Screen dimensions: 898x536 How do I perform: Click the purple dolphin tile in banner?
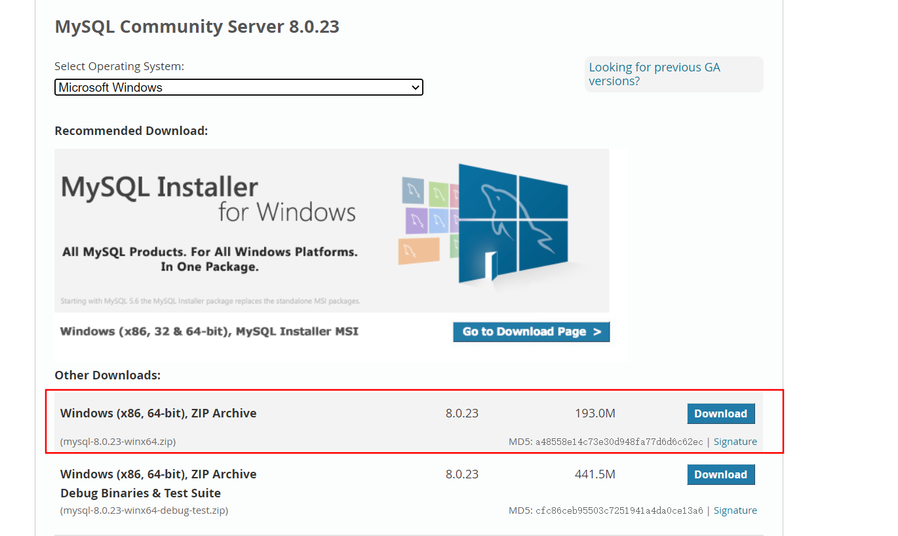coord(416,220)
